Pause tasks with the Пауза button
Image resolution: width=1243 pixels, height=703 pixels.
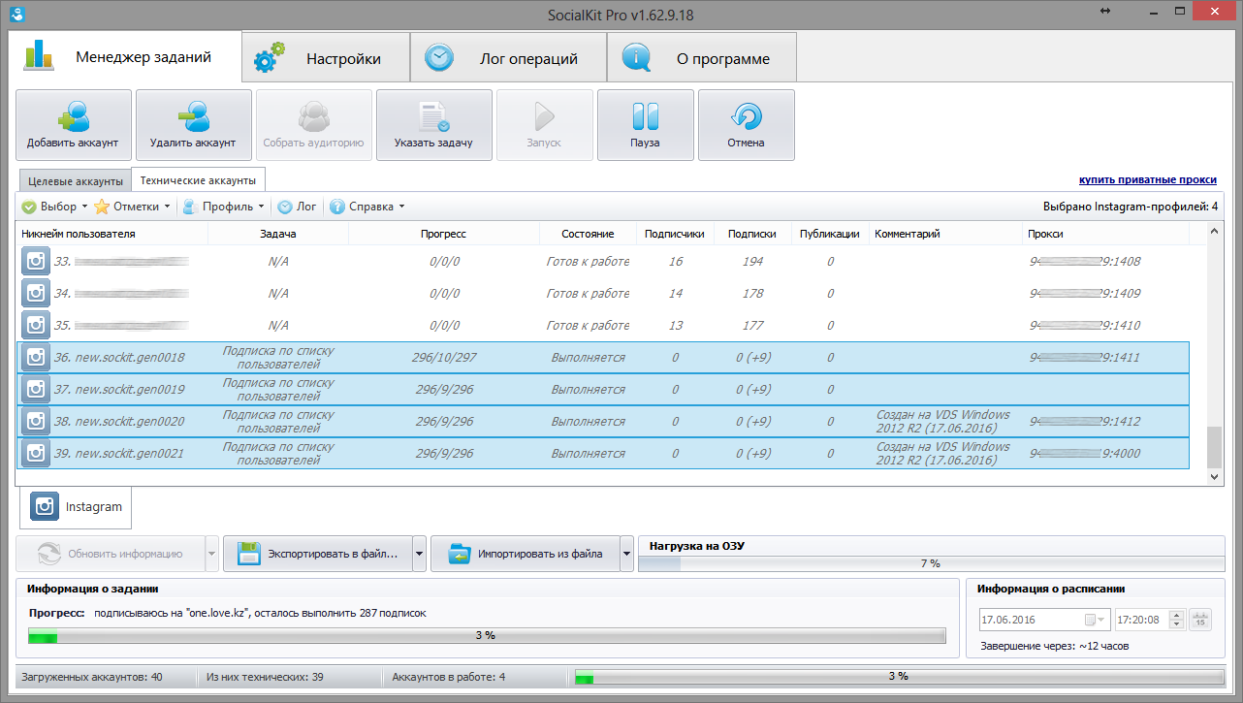(646, 125)
